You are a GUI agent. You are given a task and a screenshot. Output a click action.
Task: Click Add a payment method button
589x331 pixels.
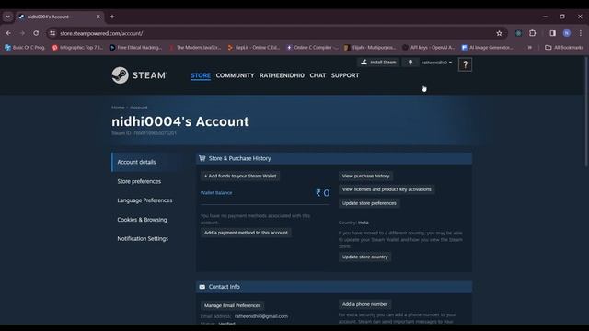pyautogui.click(x=246, y=233)
